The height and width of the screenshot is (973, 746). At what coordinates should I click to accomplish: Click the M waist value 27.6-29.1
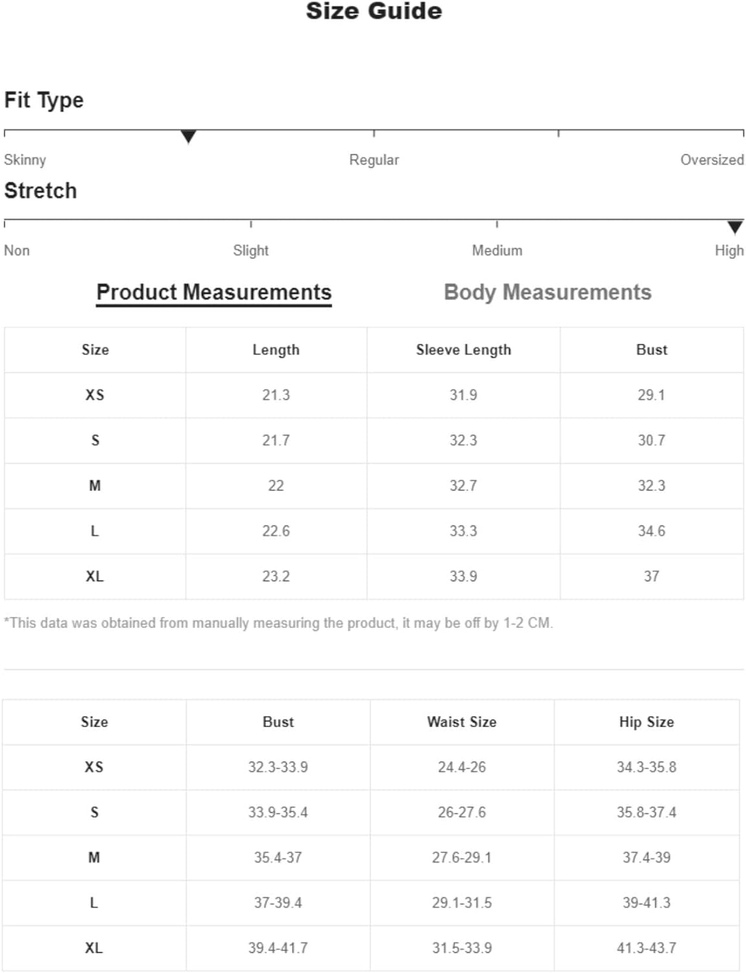click(x=461, y=858)
